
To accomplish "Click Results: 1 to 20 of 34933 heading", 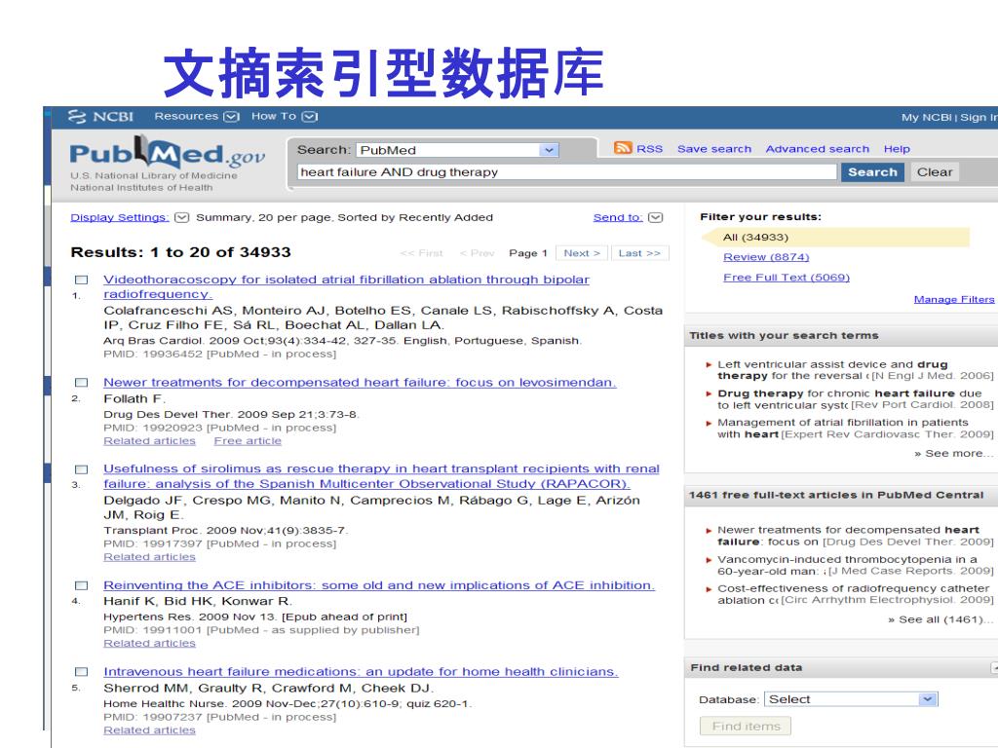I will tap(180, 252).
